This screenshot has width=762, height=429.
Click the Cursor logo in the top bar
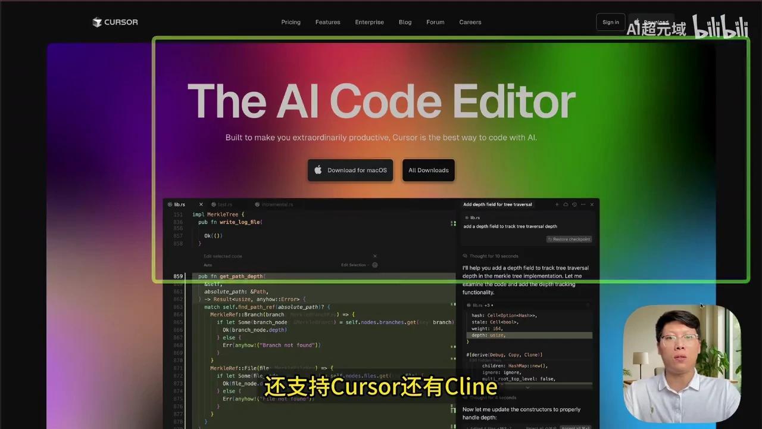[115, 22]
